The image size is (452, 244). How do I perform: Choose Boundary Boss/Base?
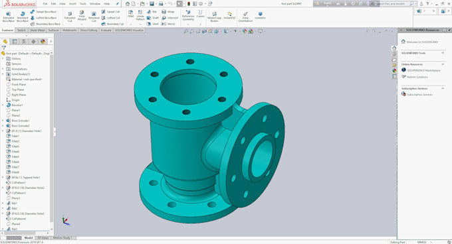45,24
